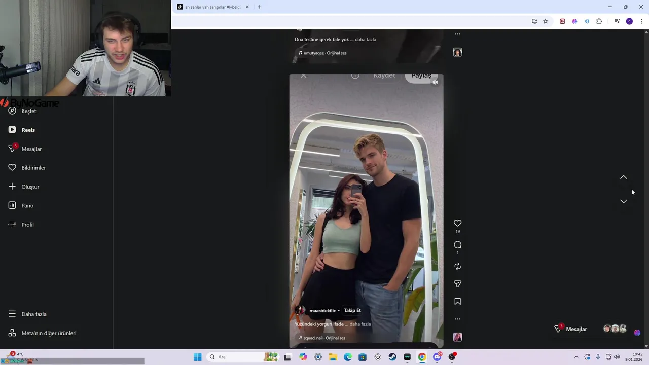
Task: Open the Extensions puzzle menu
Action: tap(599, 21)
